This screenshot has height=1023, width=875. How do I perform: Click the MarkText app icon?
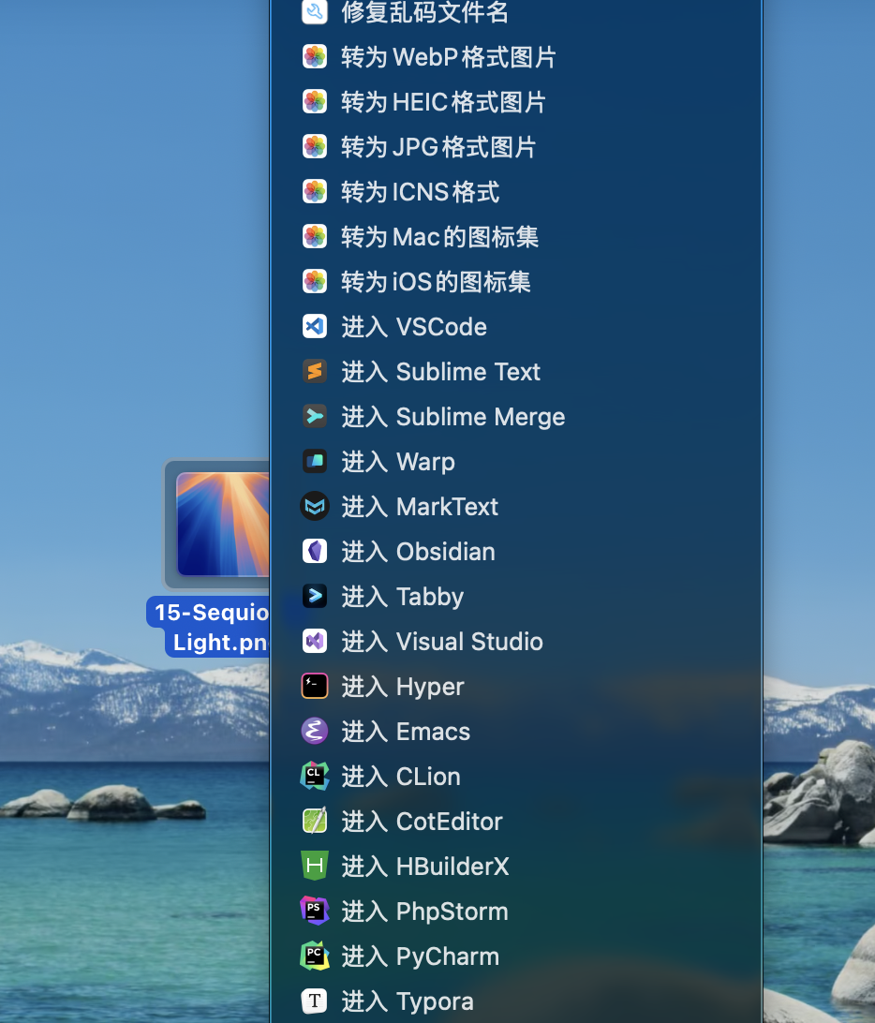[315, 507]
